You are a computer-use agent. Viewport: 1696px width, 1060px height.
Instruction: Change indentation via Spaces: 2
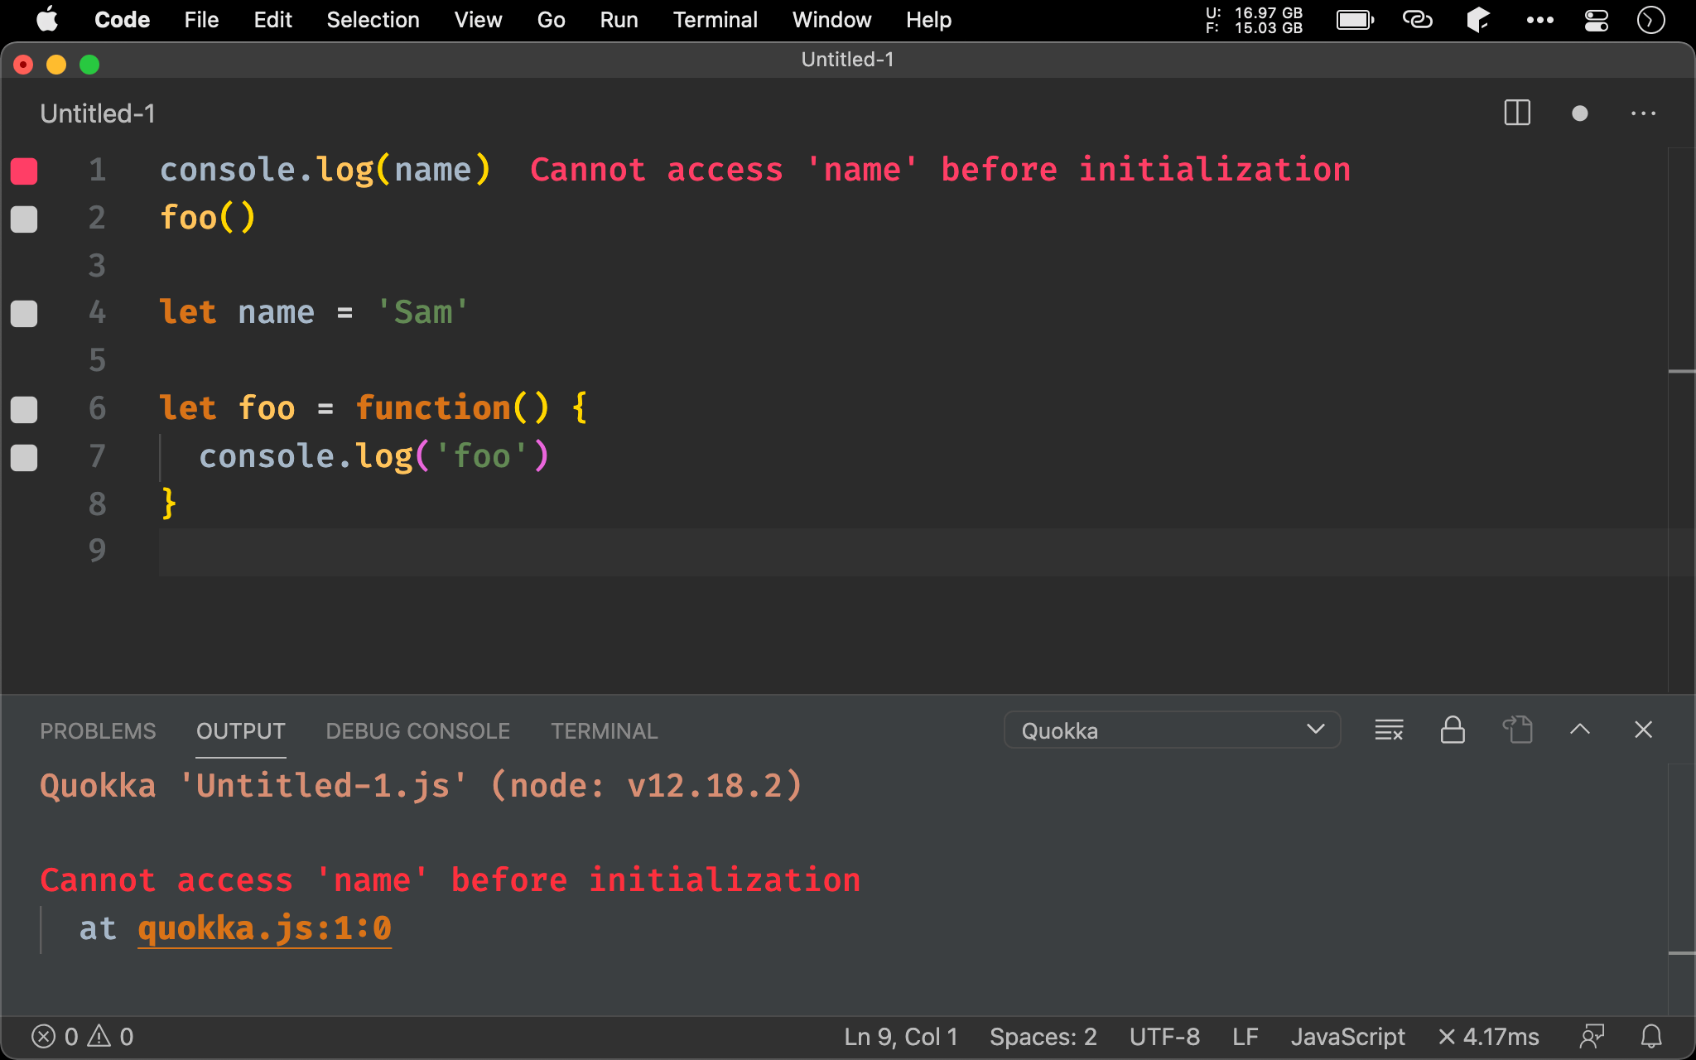pyautogui.click(x=1043, y=1037)
